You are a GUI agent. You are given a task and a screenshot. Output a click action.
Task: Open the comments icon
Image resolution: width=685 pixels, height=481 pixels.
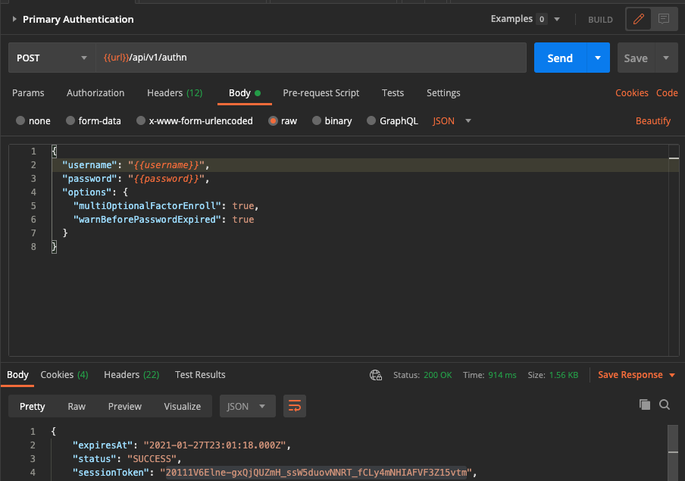click(663, 19)
